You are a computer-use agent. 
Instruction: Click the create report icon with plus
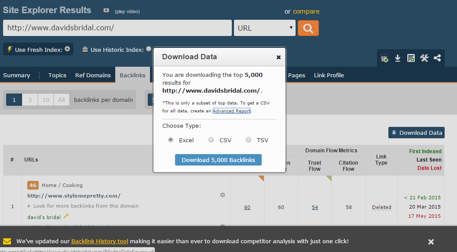click(x=411, y=58)
